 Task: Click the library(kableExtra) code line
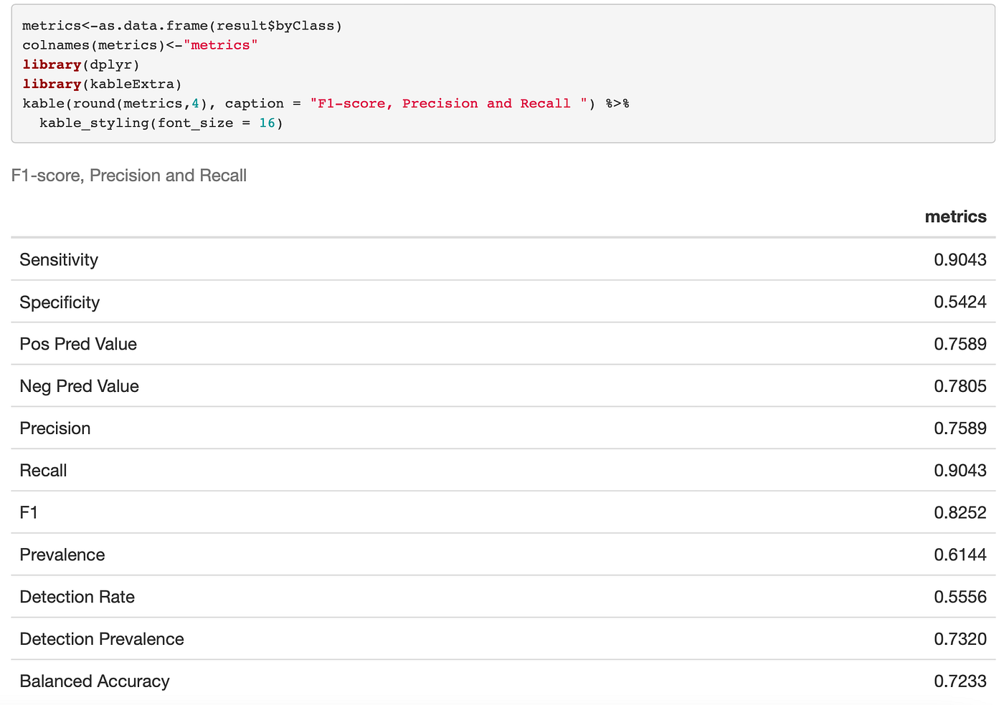click(x=102, y=84)
